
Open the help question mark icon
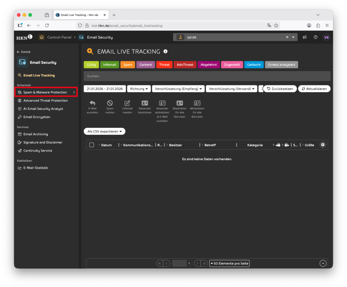click(x=315, y=37)
